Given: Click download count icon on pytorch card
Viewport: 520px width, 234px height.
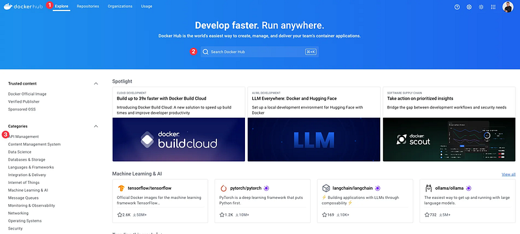Looking at the screenshot, I should 237,214.
